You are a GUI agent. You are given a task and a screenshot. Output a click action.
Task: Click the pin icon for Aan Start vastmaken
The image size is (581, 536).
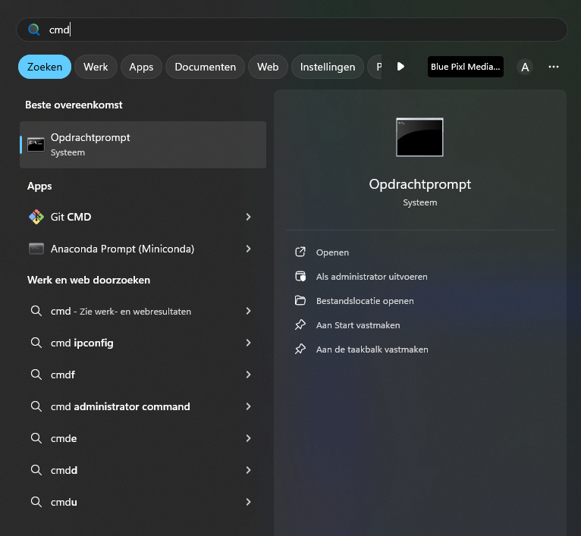pos(300,324)
